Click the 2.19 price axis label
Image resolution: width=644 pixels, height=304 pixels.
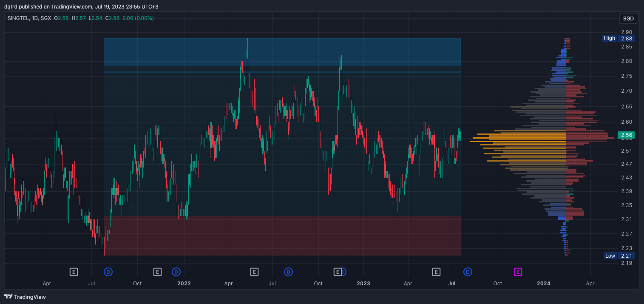click(x=627, y=263)
